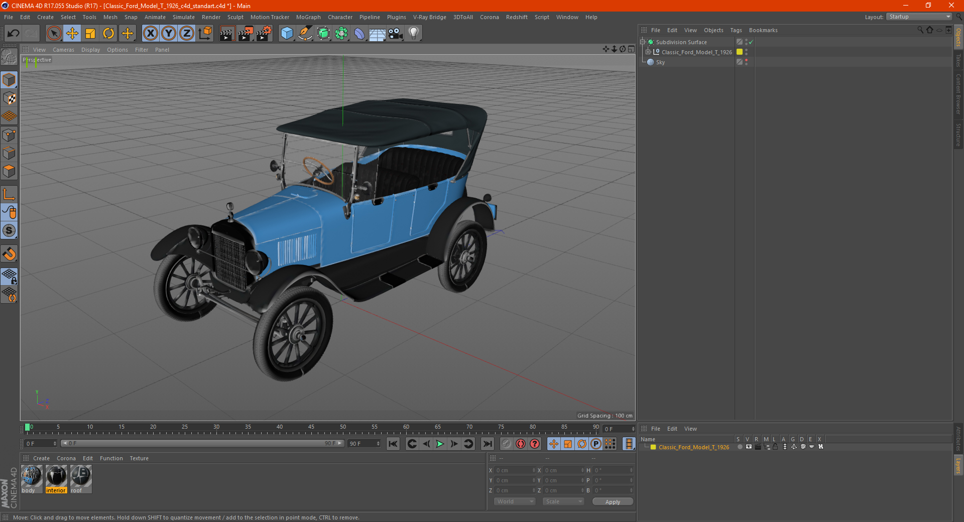Image resolution: width=964 pixels, height=522 pixels.
Task: Open the Scale mode dropdown
Action: 563,501
